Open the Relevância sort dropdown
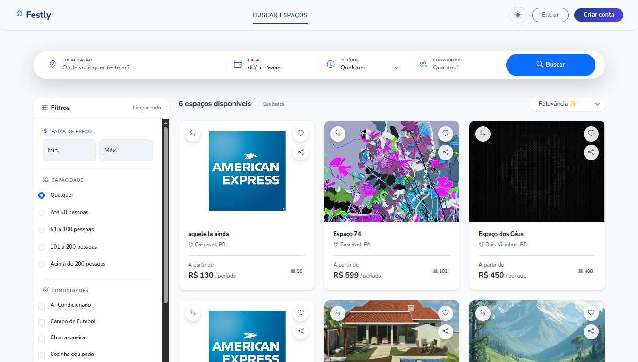The height and width of the screenshot is (362, 638). (567, 104)
